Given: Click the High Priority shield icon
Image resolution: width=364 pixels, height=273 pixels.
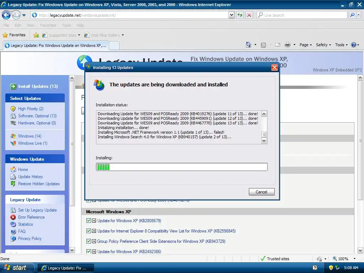Looking at the screenshot, I should coord(13,109).
